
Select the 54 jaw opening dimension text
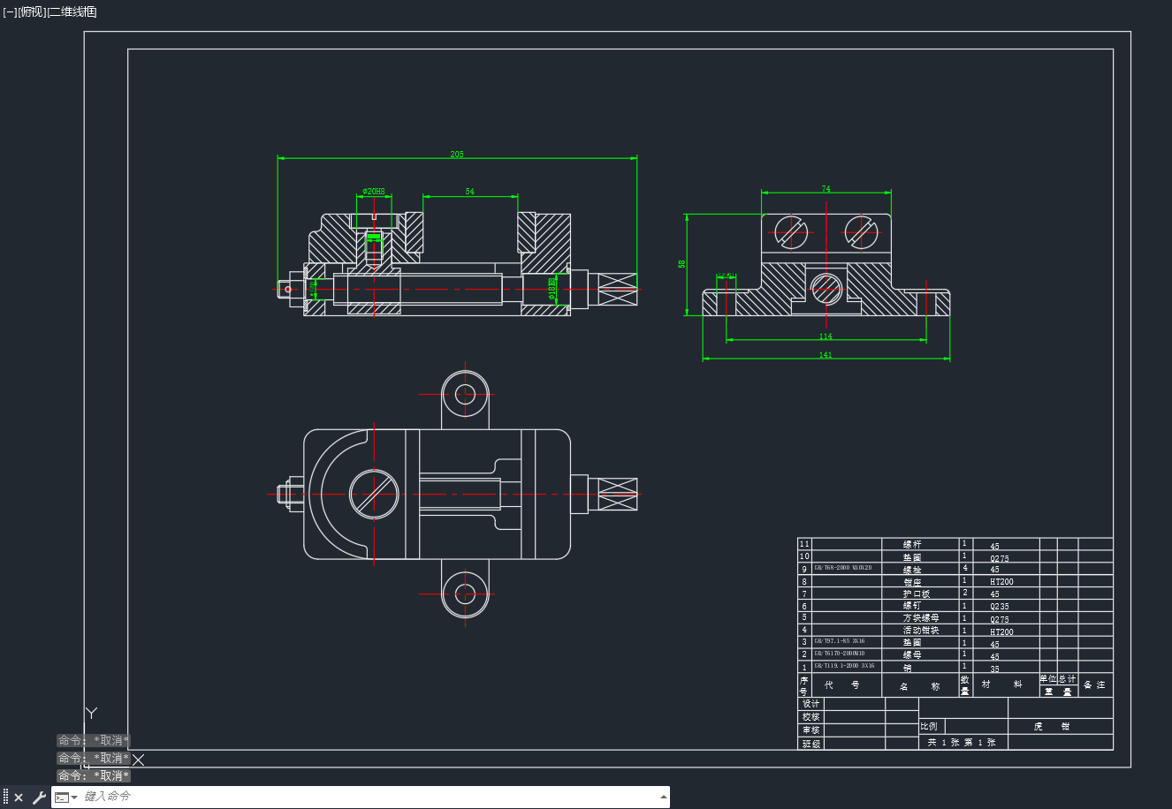click(469, 191)
